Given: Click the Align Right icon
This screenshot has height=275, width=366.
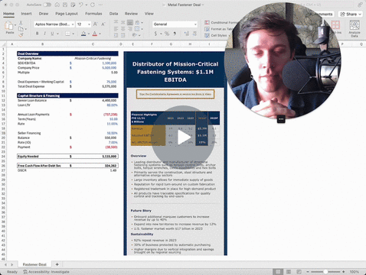Looking at the screenshot, I should [130, 29].
